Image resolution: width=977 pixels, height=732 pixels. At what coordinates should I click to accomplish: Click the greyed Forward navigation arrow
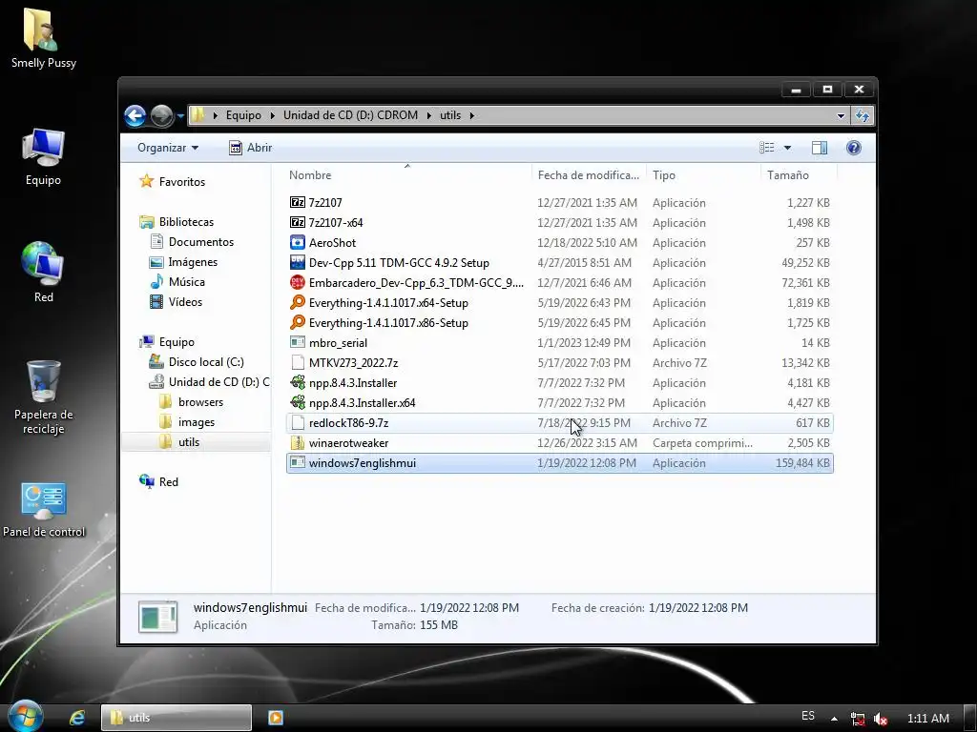coord(162,115)
